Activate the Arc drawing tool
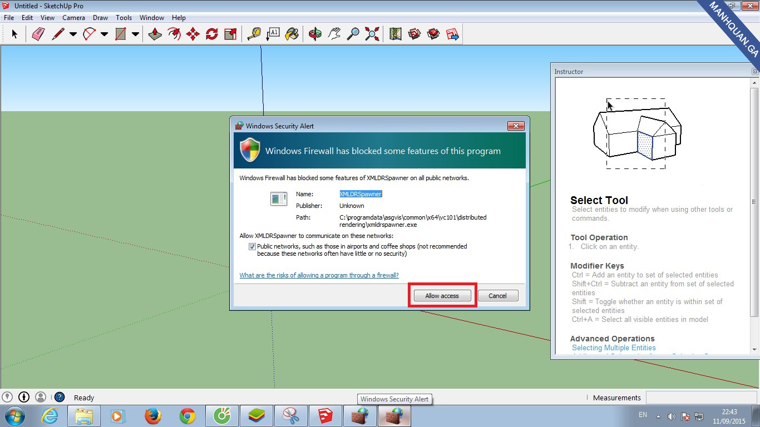The height and width of the screenshot is (427, 760). [89, 34]
